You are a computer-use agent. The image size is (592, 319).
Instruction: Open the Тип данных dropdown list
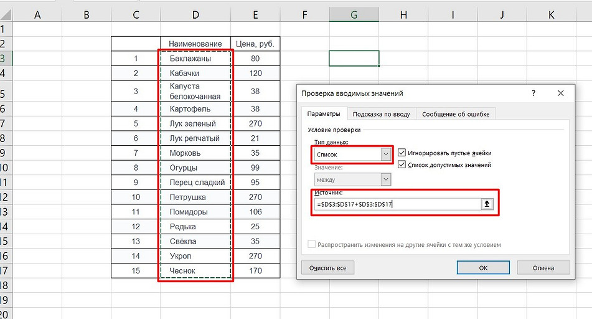(386, 154)
